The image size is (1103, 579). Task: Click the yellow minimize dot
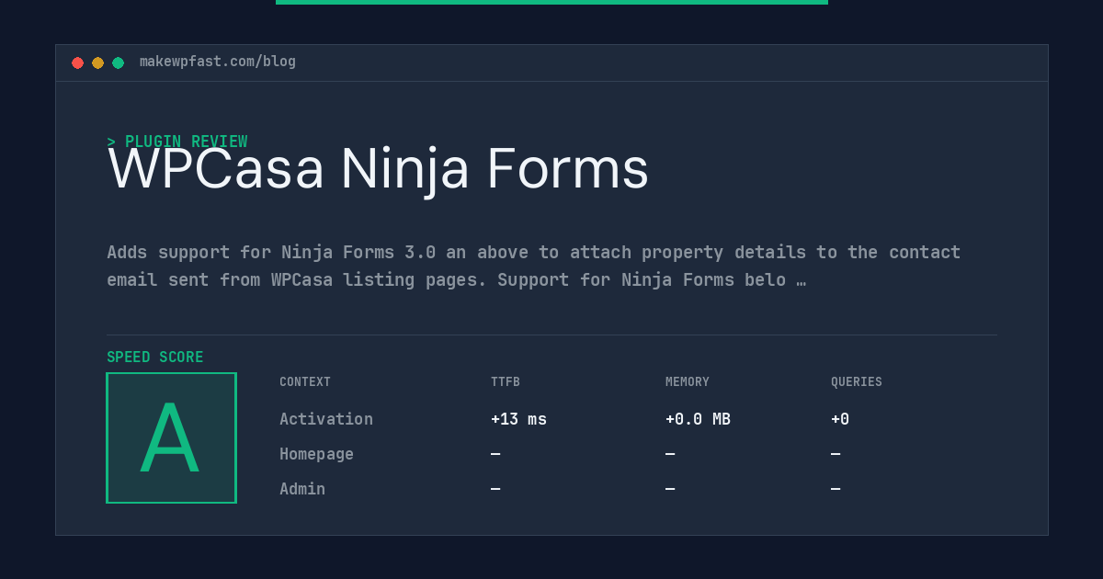click(98, 62)
